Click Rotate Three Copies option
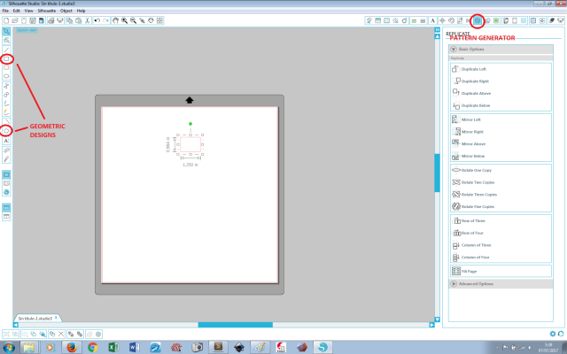This screenshot has width=567, height=354. click(x=501, y=195)
